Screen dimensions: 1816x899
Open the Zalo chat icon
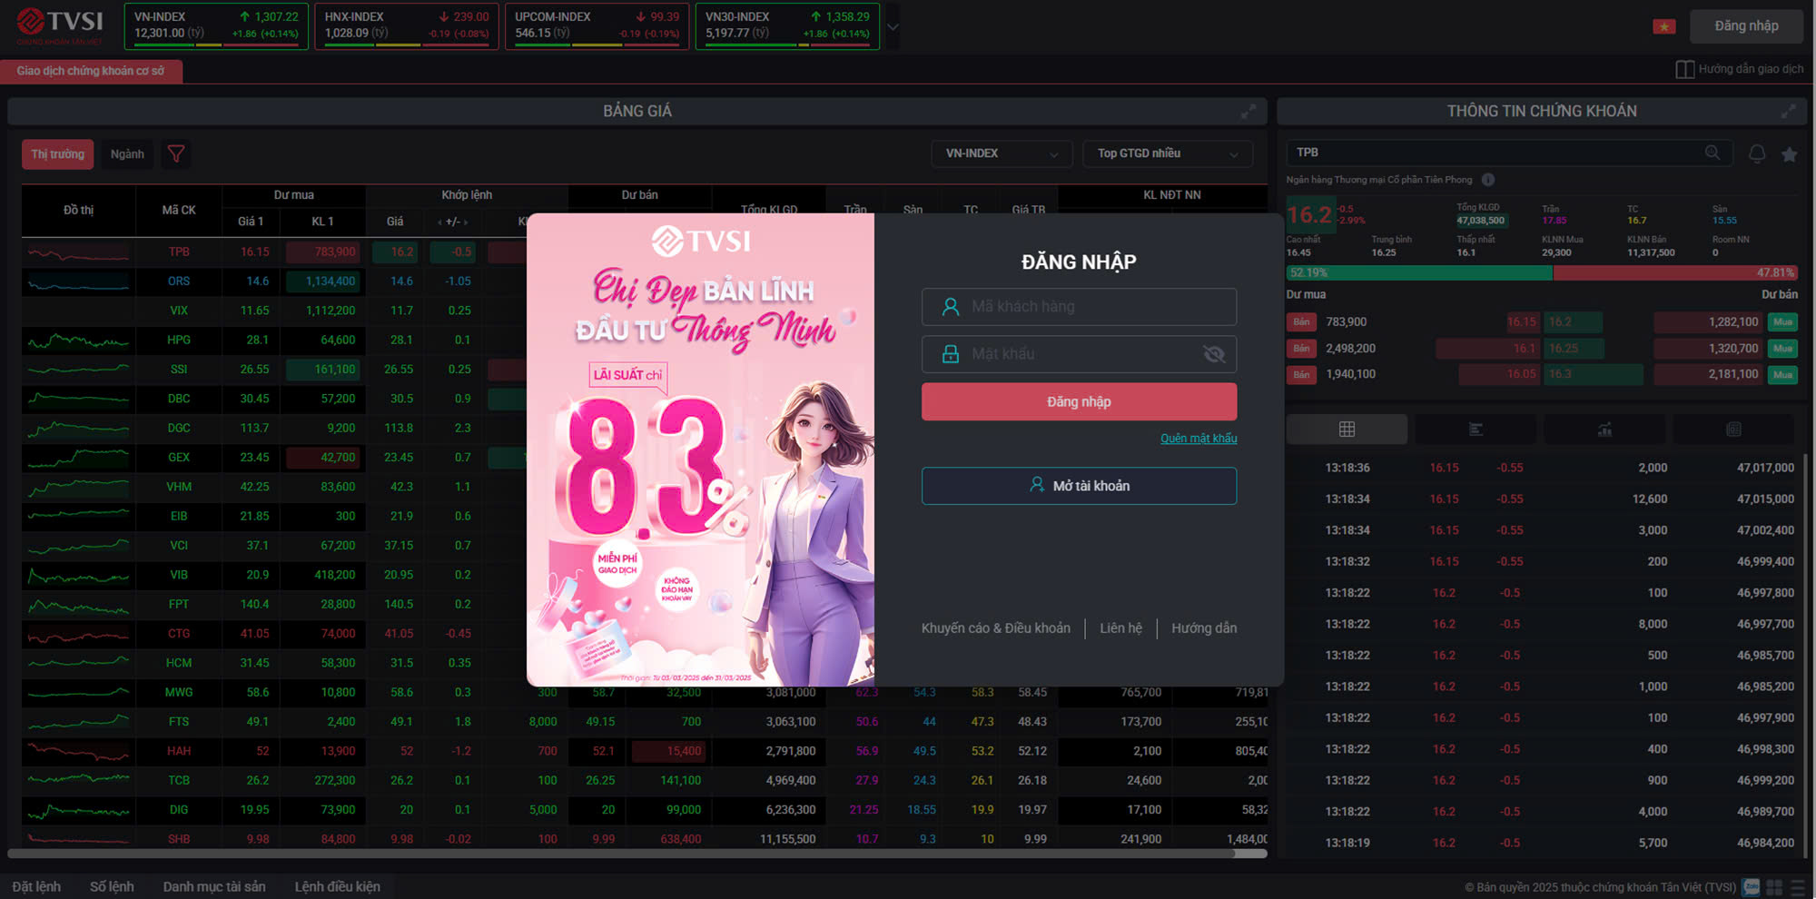click(1752, 887)
